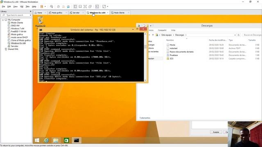
Task: Select Shared VMs in the library
Action: click(x=13, y=49)
